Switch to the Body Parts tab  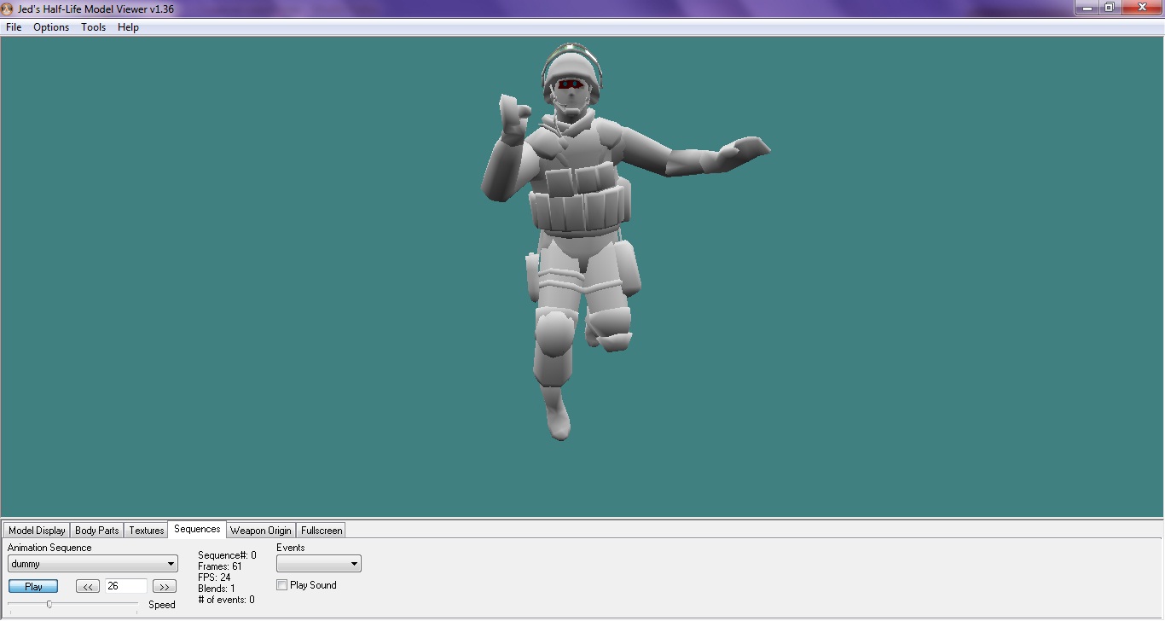point(97,531)
